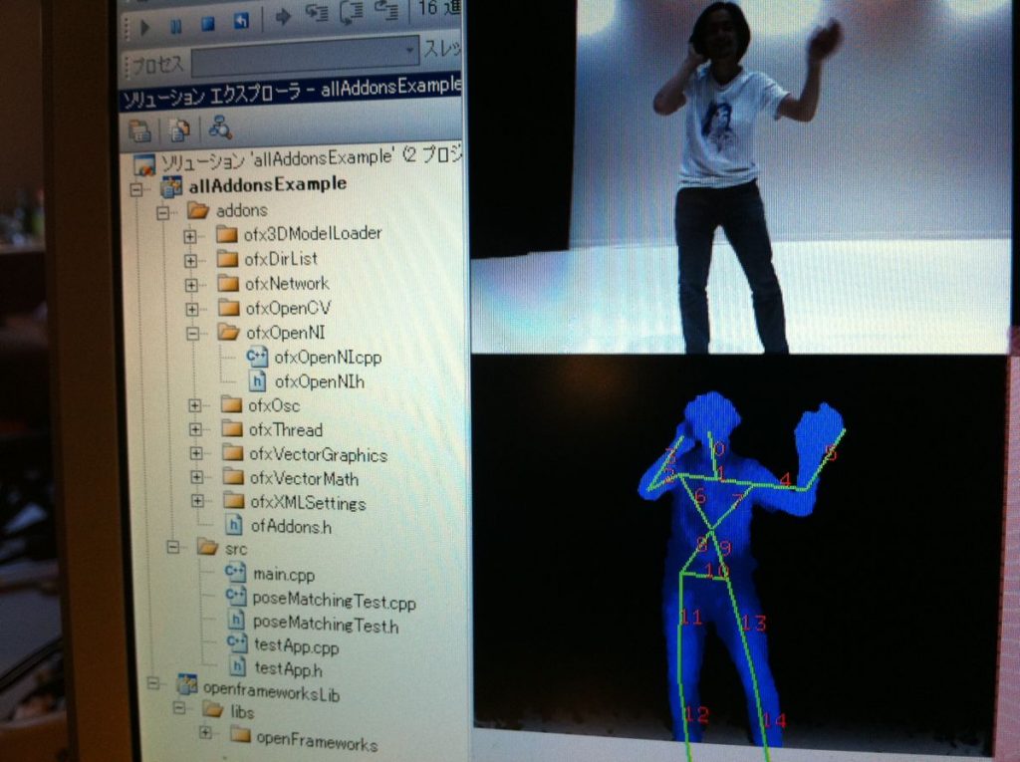Click the Stop Debugging square icon
The image size is (1020, 762).
(207, 24)
